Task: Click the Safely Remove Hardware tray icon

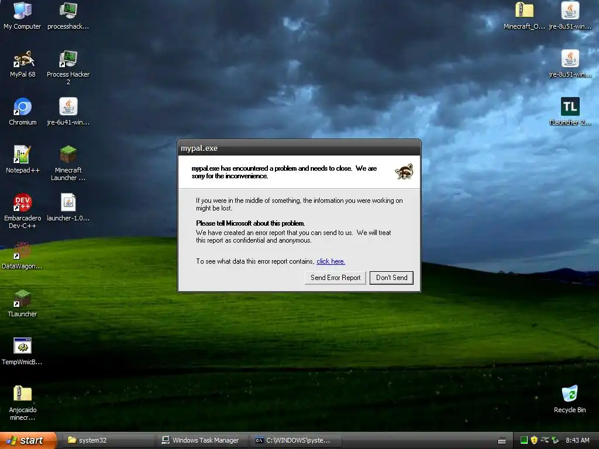Action: pyautogui.click(x=555, y=440)
